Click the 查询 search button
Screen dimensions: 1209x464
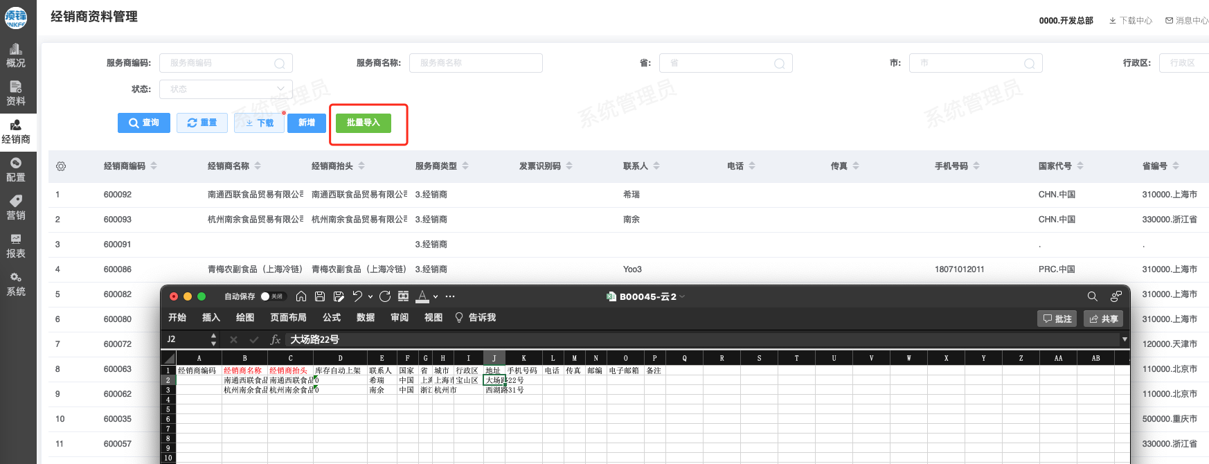144,123
